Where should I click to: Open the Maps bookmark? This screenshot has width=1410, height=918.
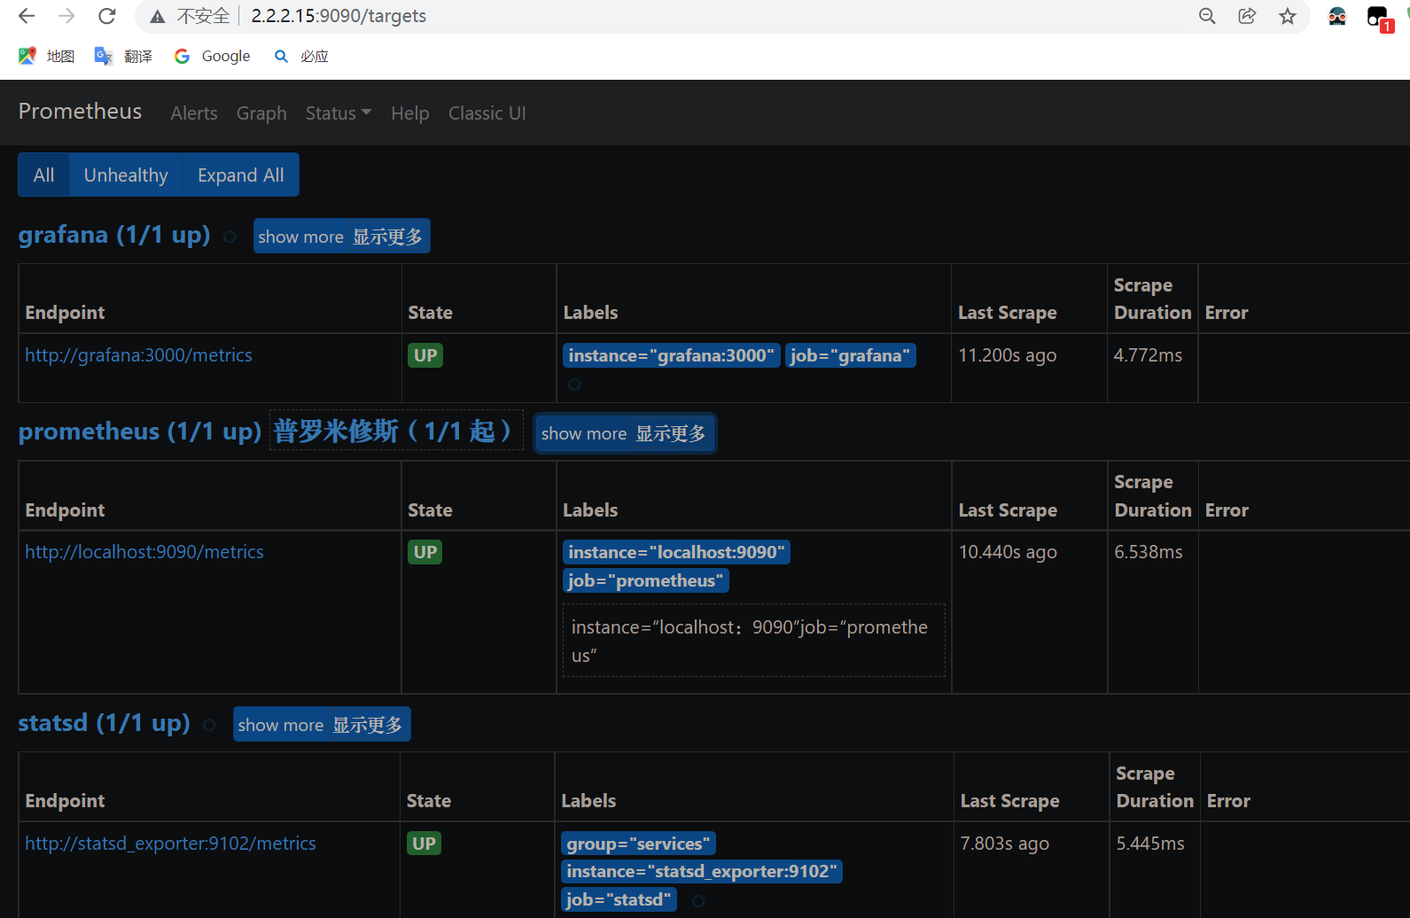coord(47,56)
